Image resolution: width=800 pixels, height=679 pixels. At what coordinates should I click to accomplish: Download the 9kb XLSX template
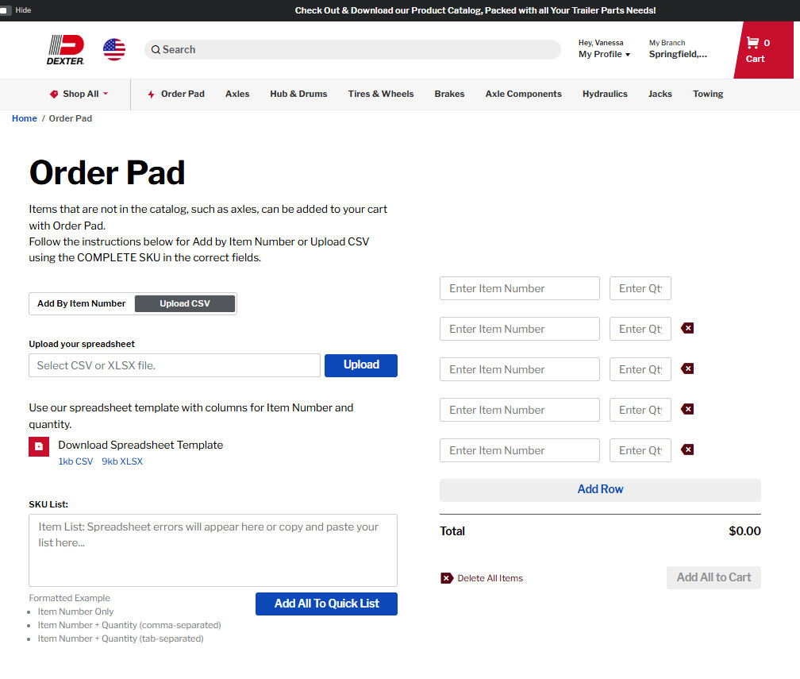(x=122, y=461)
